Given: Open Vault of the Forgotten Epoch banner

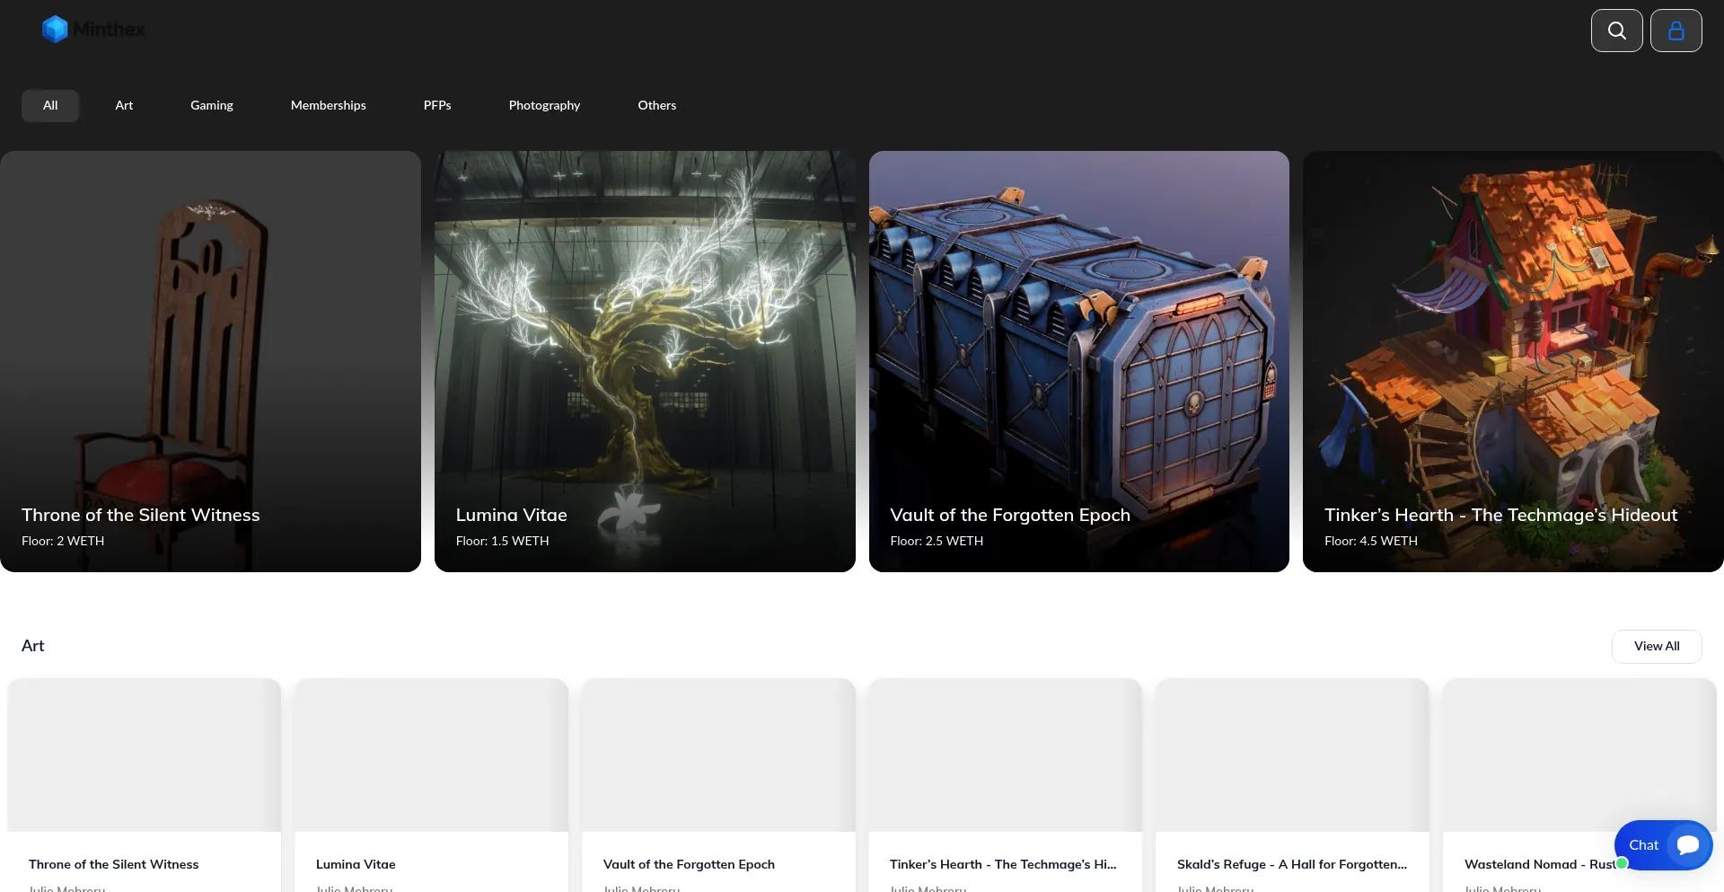Looking at the screenshot, I should pyautogui.click(x=1078, y=361).
